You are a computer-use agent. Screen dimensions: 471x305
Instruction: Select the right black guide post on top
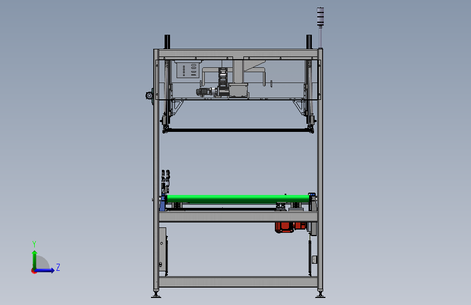point(309,42)
